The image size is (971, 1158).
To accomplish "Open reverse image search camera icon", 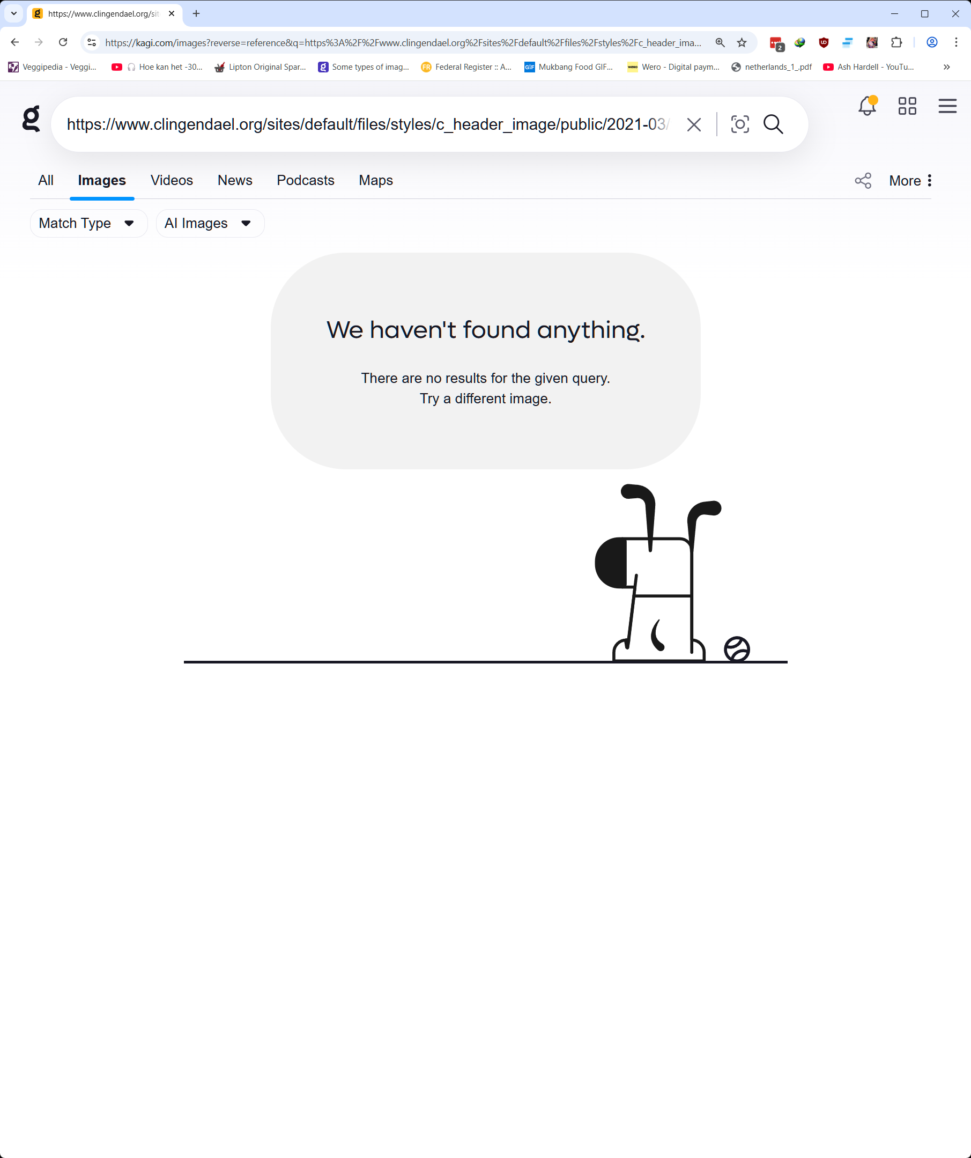I will pyautogui.click(x=739, y=124).
